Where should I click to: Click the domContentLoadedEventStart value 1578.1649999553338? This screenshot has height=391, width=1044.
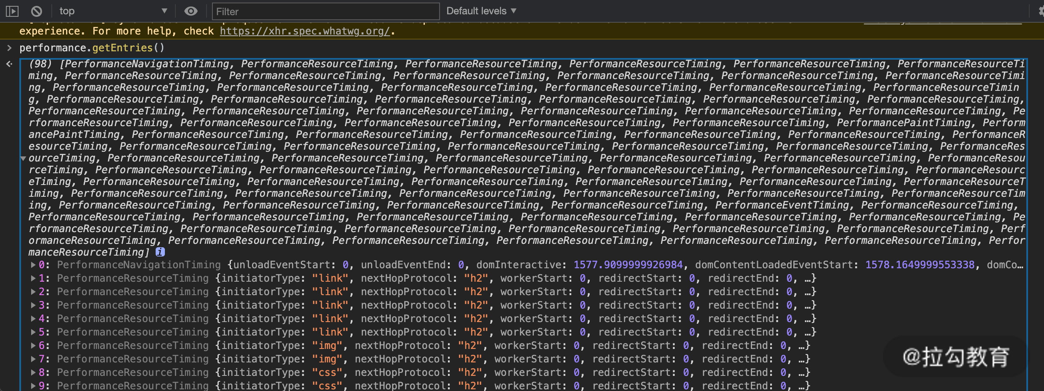[x=919, y=265]
